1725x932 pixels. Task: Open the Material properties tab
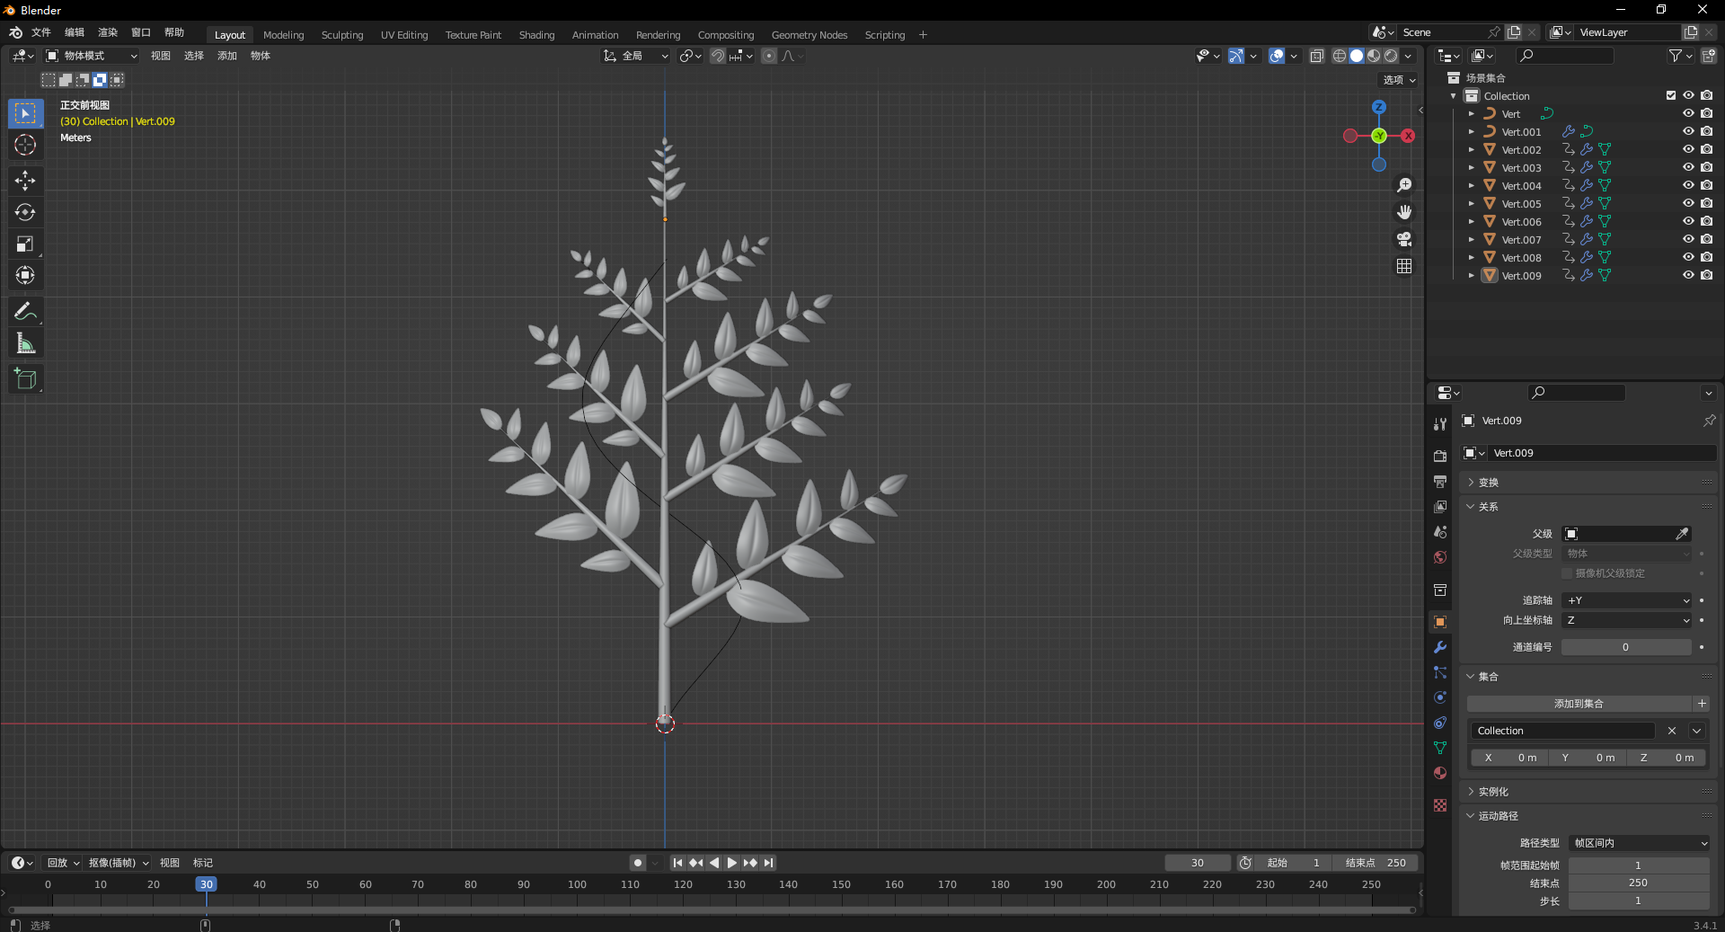(x=1440, y=773)
